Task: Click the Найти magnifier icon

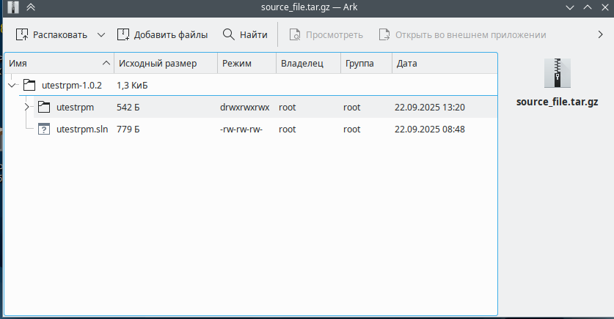Action: point(229,34)
